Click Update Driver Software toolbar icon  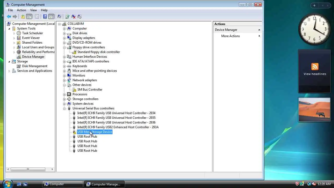(67, 16)
